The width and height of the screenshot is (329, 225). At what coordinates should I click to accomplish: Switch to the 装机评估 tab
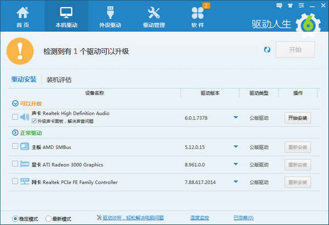(59, 79)
